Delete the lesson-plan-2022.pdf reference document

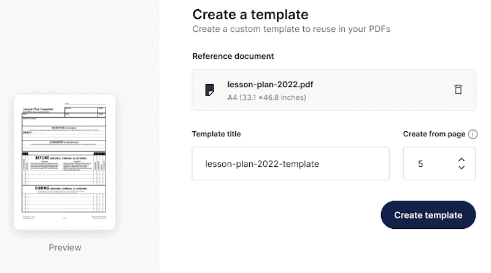pos(458,90)
